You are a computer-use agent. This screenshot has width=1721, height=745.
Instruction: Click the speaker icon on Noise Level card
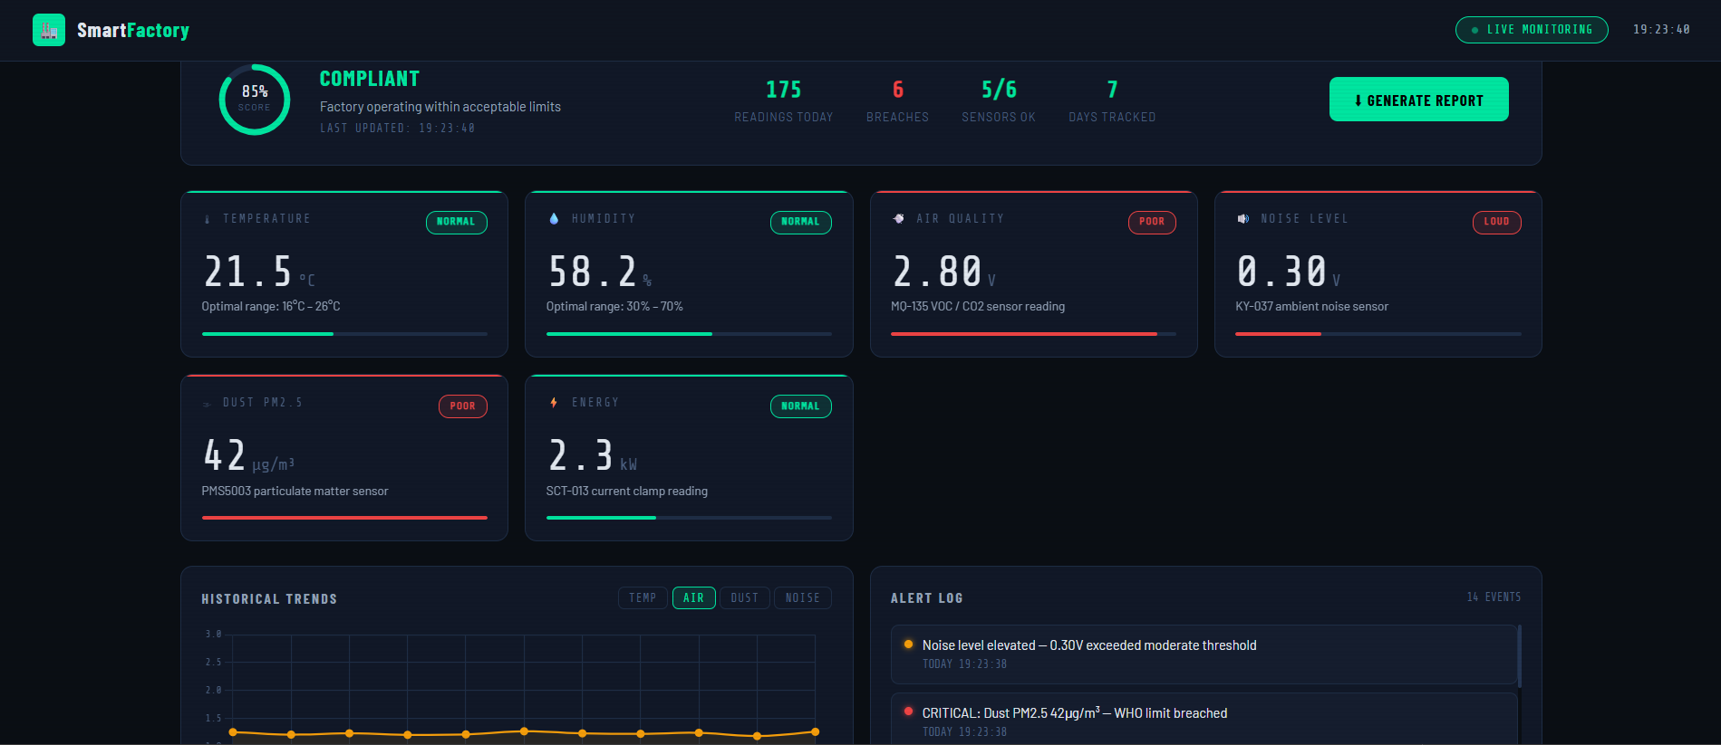pyautogui.click(x=1242, y=219)
